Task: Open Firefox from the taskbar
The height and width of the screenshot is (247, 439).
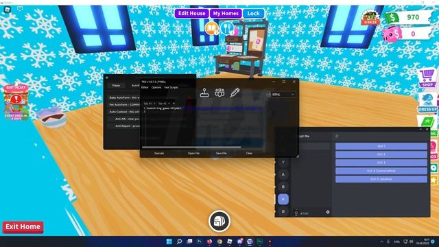Action: tap(209, 242)
